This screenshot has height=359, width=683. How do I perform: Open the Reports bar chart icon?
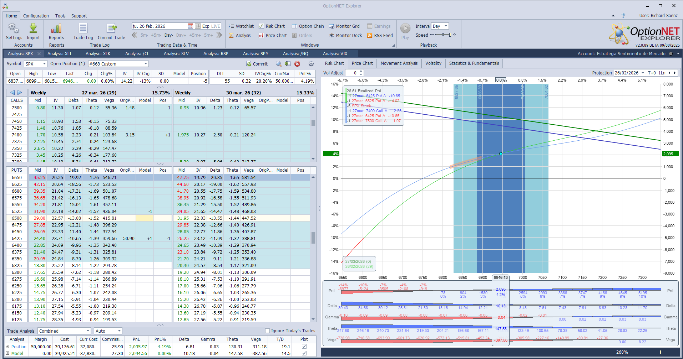click(x=56, y=28)
